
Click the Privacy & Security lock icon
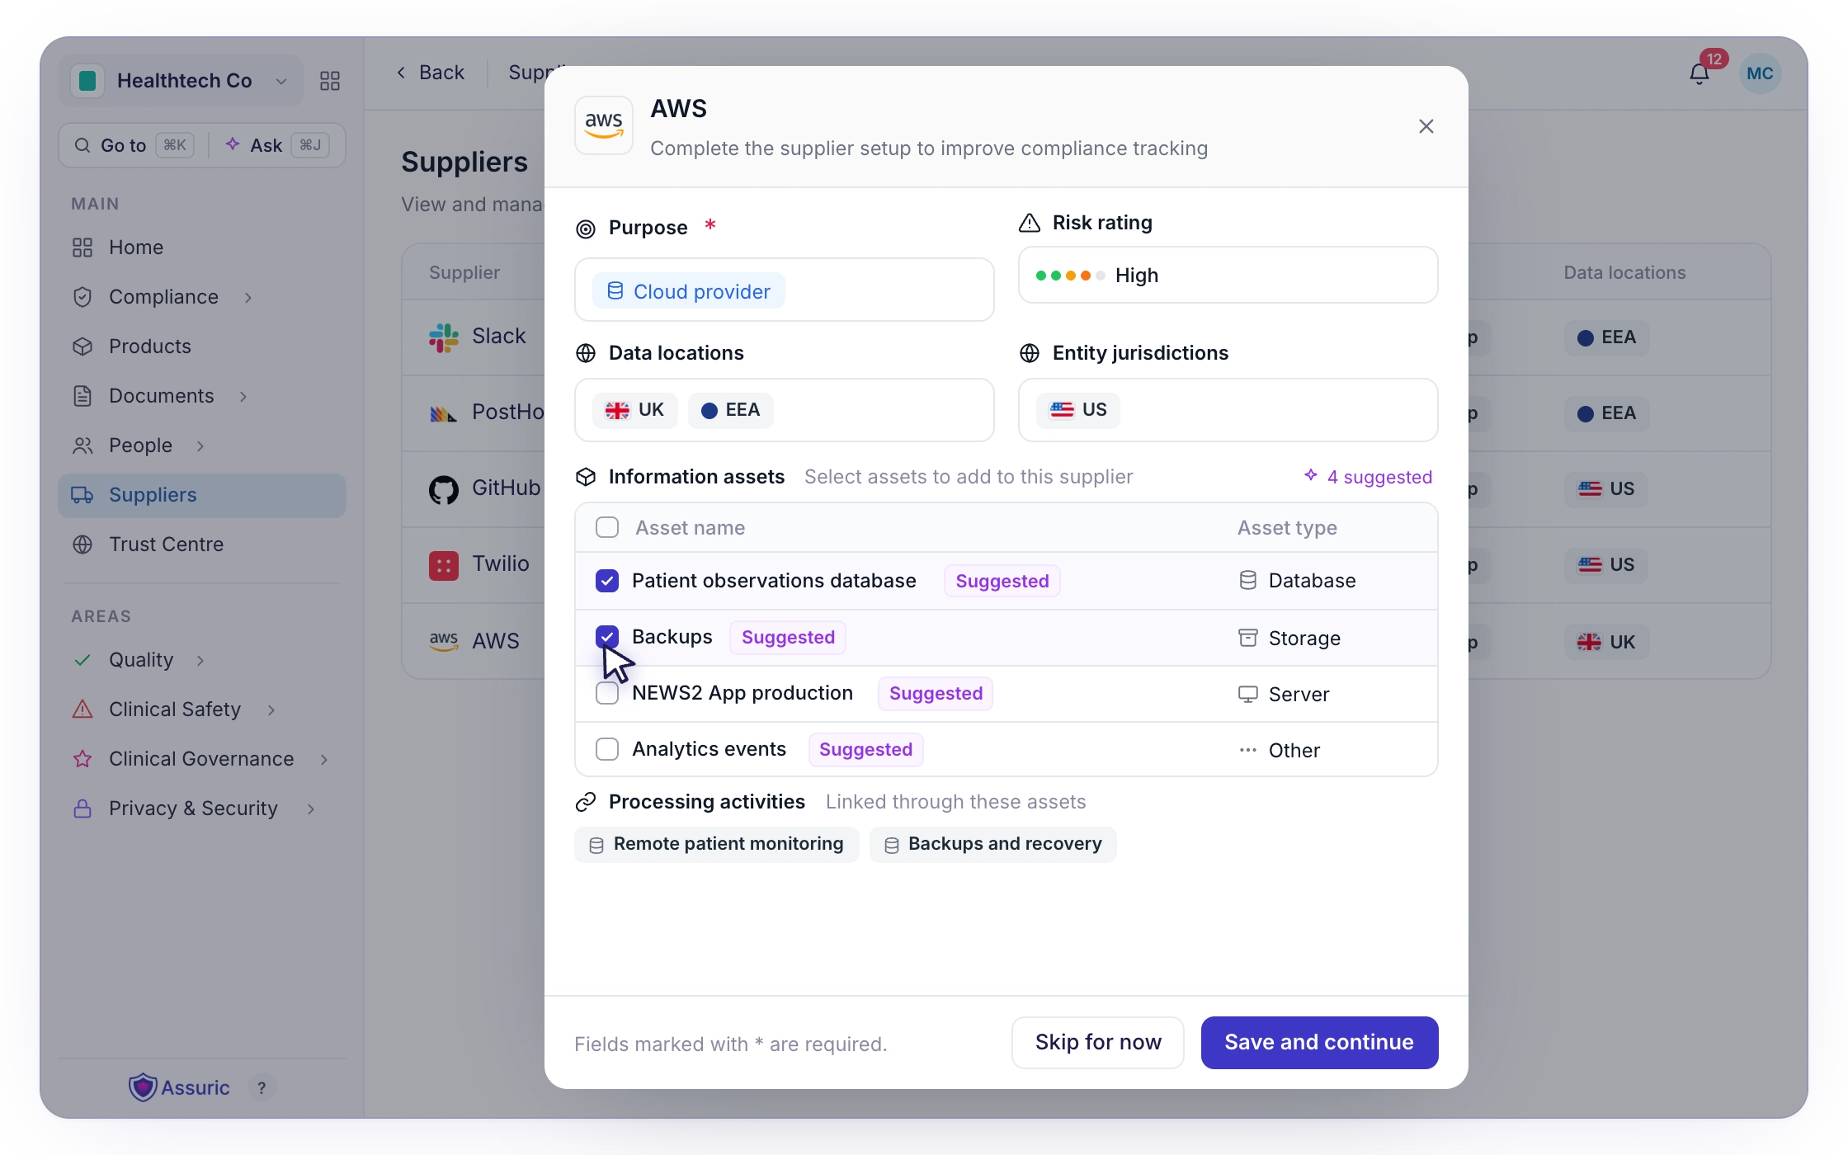point(82,808)
